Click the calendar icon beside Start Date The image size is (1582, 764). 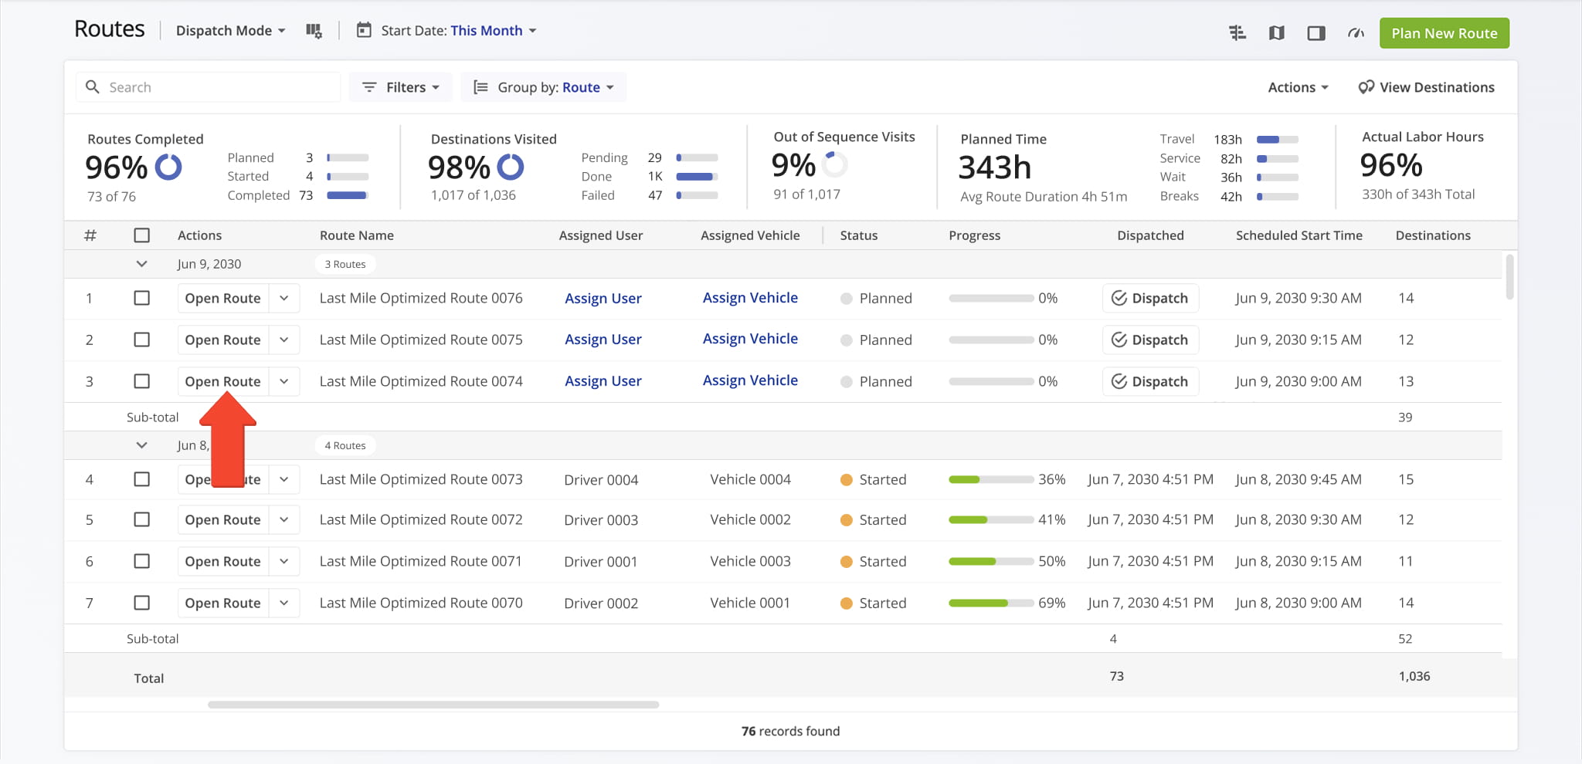[363, 31]
